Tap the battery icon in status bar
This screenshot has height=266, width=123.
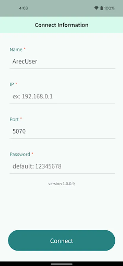coord(102,8)
